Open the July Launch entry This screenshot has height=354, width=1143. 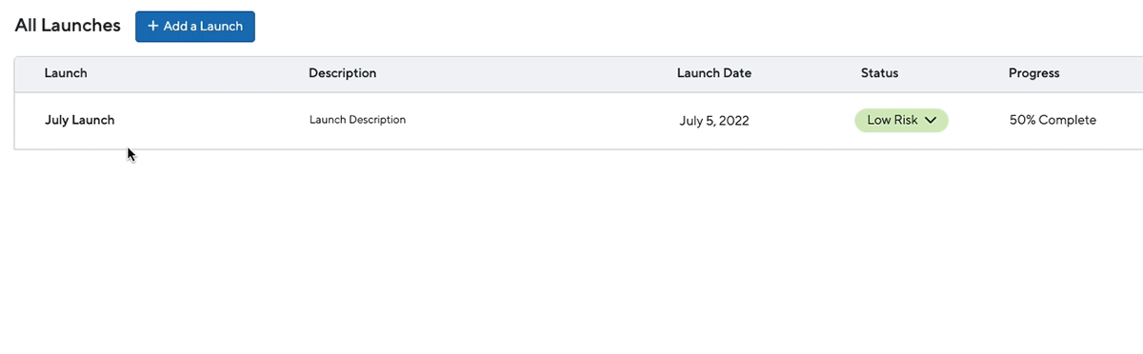(79, 121)
